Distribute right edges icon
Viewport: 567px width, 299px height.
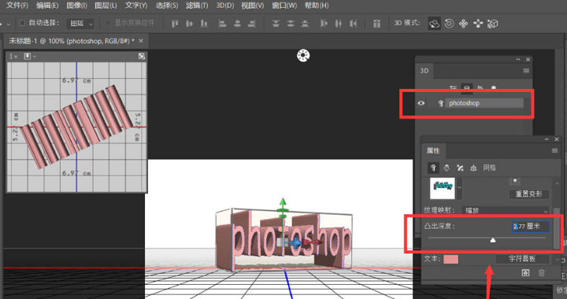(x=354, y=24)
